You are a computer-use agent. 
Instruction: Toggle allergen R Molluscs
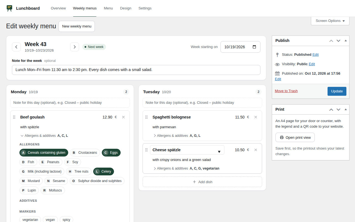coord(53,190)
